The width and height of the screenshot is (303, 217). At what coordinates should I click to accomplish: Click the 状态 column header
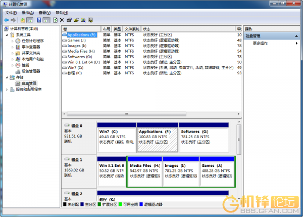click(188, 29)
